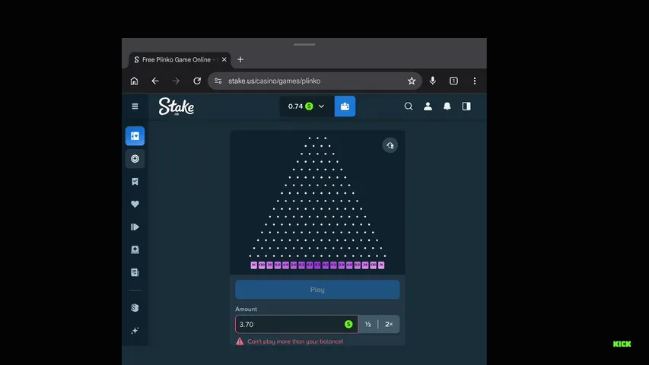Expand the 0.74 balance dropdown

(x=307, y=106)
